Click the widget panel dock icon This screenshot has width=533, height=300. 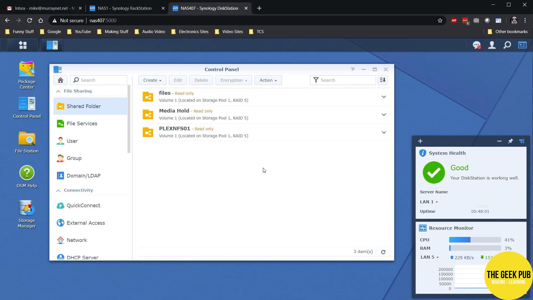point(522,141)
